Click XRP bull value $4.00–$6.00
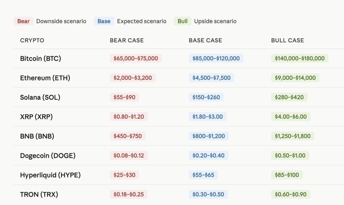The height and width of the screenshot is (205, 344). pos(291,117)
